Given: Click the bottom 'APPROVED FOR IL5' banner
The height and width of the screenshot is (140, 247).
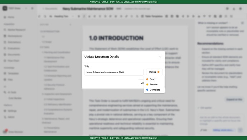Looking at the screenshot, I should pos(124,138).
